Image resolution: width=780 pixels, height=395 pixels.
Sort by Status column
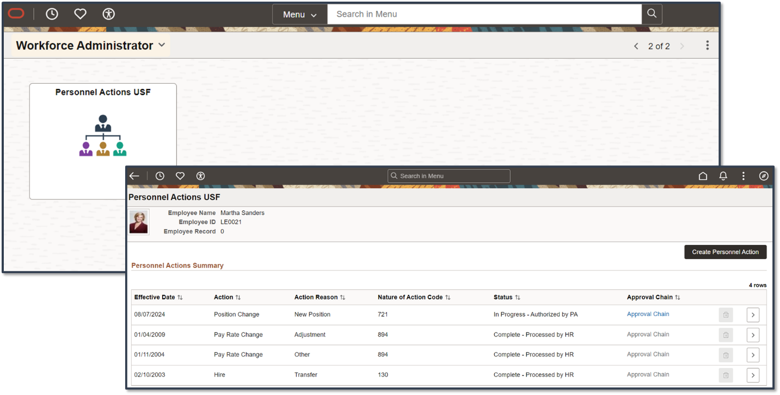tap(507, 298)
